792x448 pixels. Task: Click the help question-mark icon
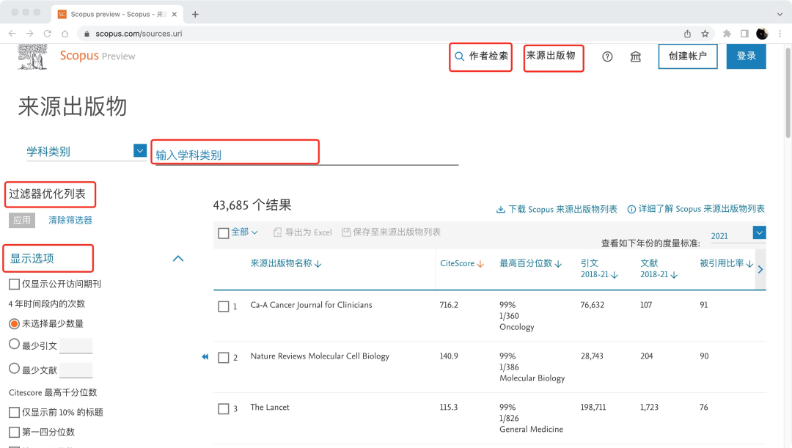pyautogui.click(x=607, y=56)
